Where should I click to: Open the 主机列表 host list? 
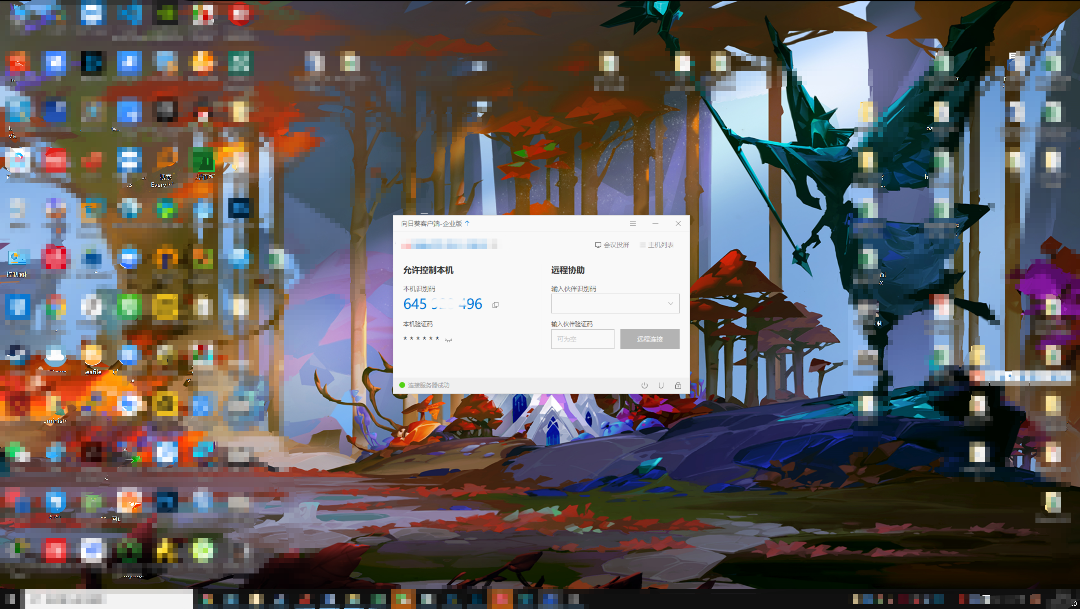point(656,245)
